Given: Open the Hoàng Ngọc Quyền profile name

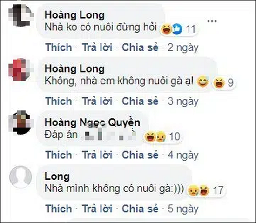Looking at the screenshot, I should coord(93,123).
